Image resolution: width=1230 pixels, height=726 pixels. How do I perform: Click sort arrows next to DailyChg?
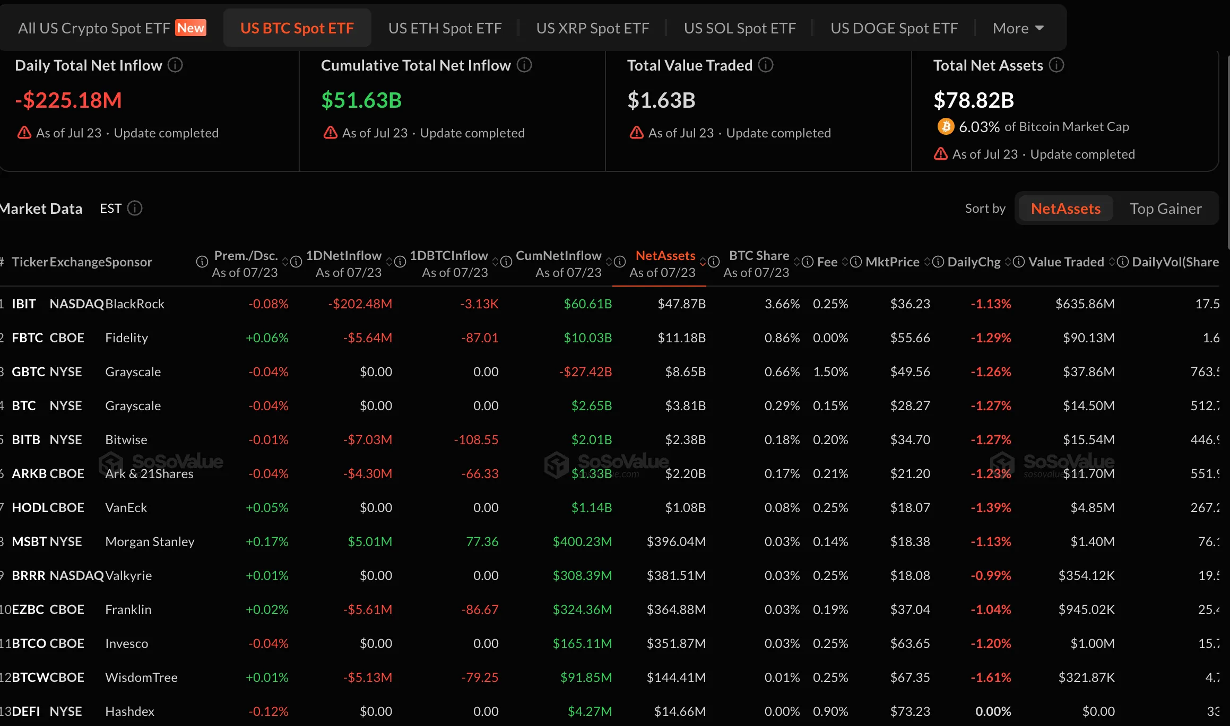(x=1008, y=262)
